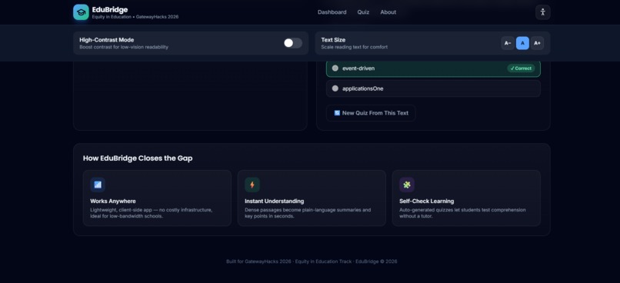The width and height of the screenshot is (620, 283).
Task: Click the Instant Understanding card title
Action: (x=275, y=201)
